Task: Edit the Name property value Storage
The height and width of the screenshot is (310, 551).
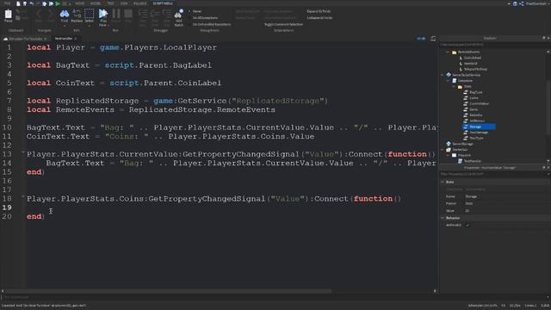Action: [506, 196]
